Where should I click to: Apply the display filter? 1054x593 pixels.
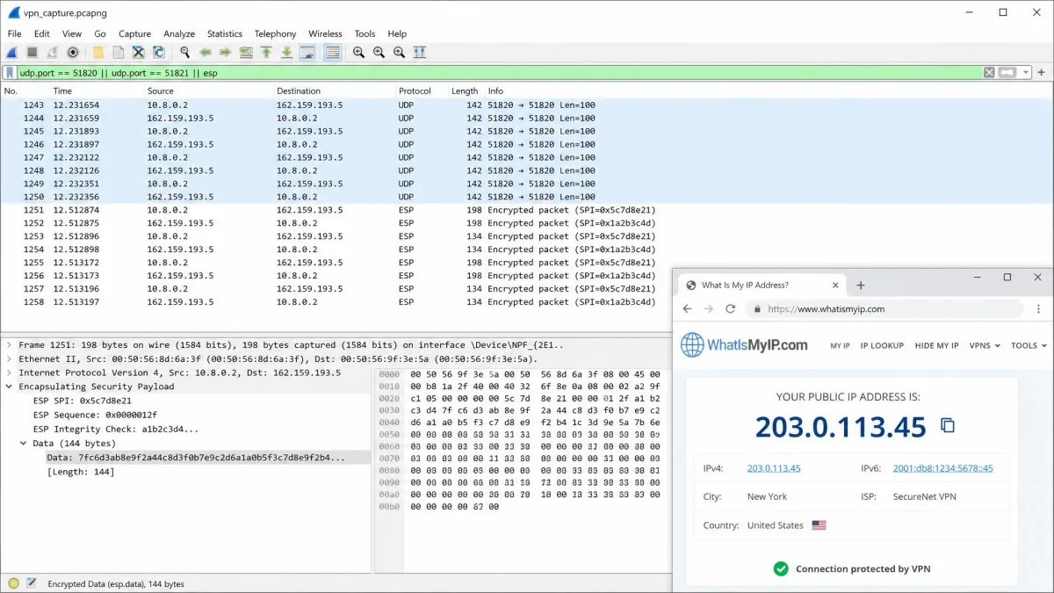click(1007, 73)
